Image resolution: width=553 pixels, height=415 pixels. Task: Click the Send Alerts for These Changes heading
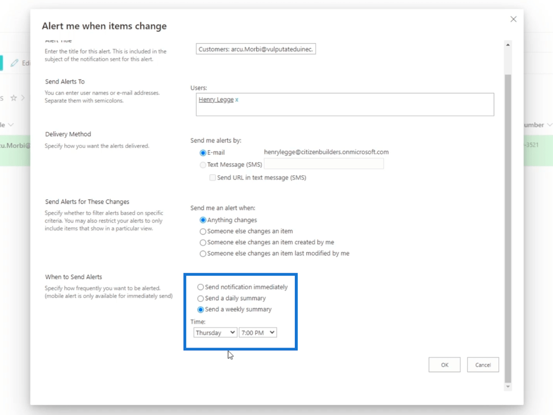coord(87,201)
